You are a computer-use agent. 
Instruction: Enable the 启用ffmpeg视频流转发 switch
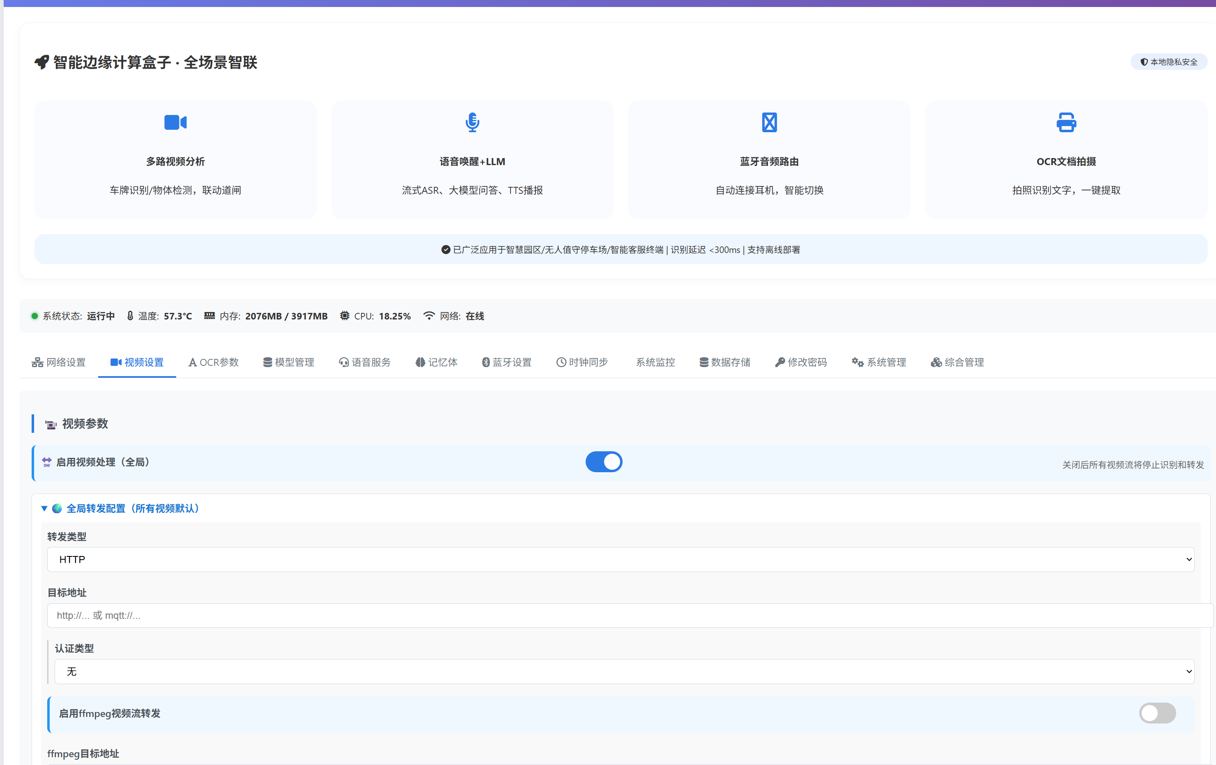(x=1157, y=713)
